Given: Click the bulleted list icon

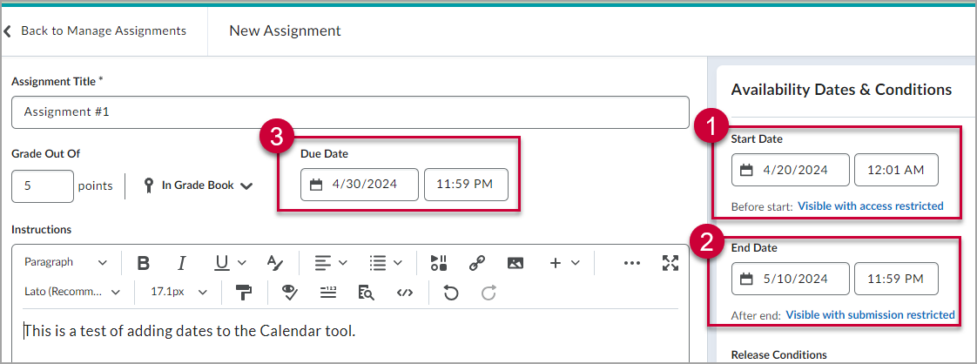Looking at the screenshot, I should click(377, 263).
